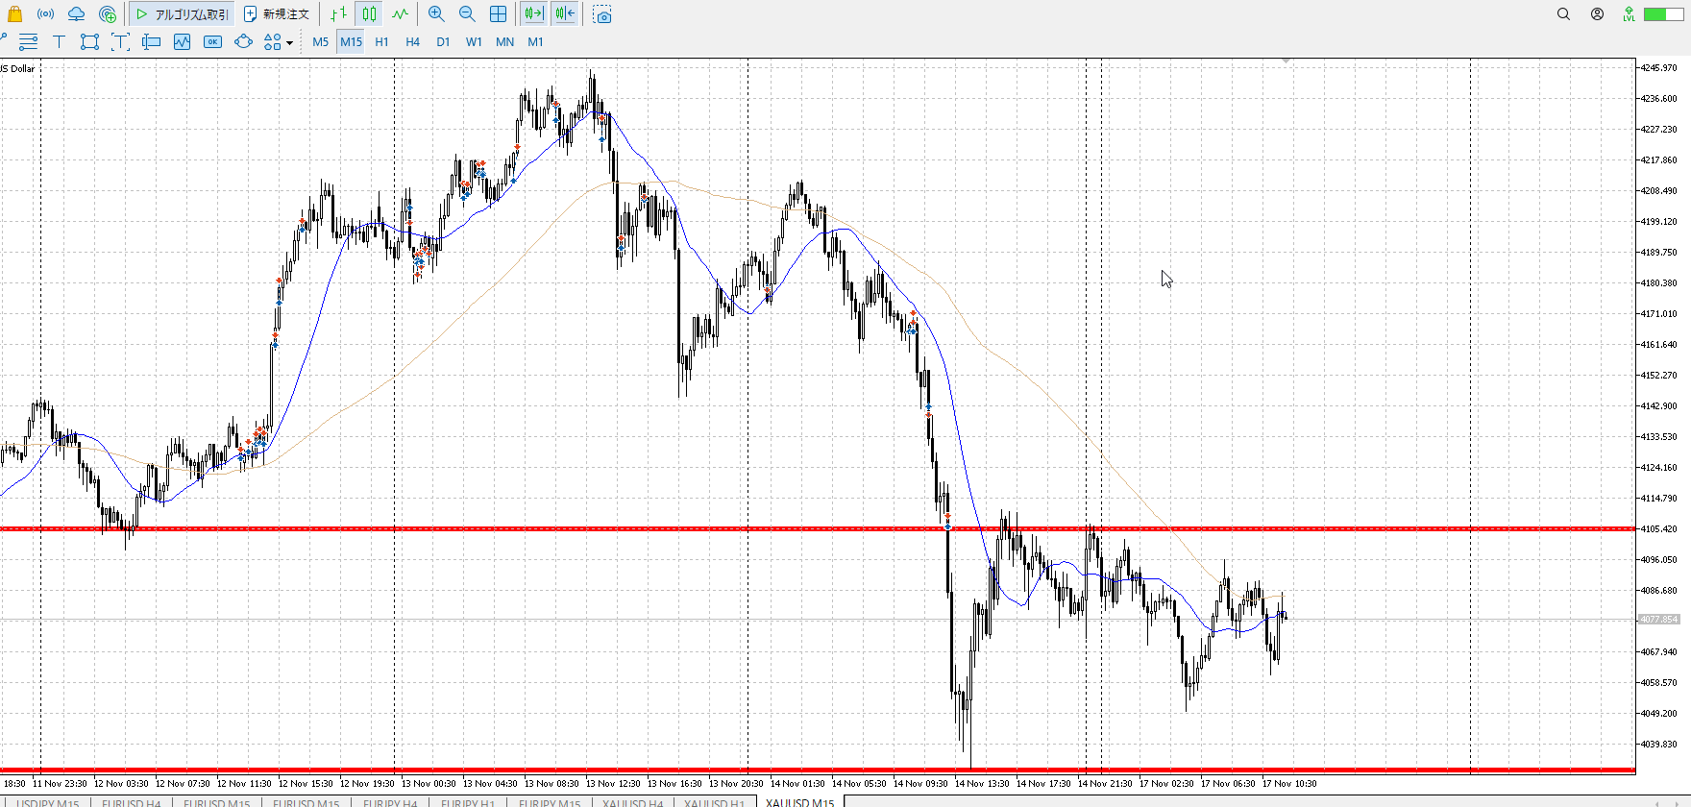Open the market shopping bag icon
The image size is (1691, 807).
(x=14, y=14)
